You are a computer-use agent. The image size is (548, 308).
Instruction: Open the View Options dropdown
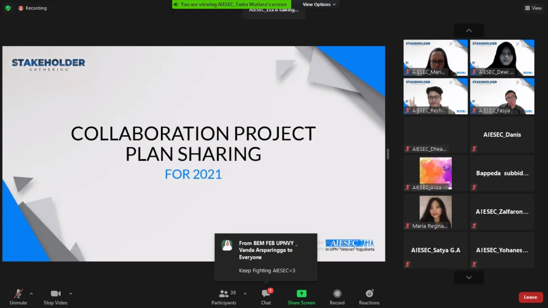coord(319,4)
